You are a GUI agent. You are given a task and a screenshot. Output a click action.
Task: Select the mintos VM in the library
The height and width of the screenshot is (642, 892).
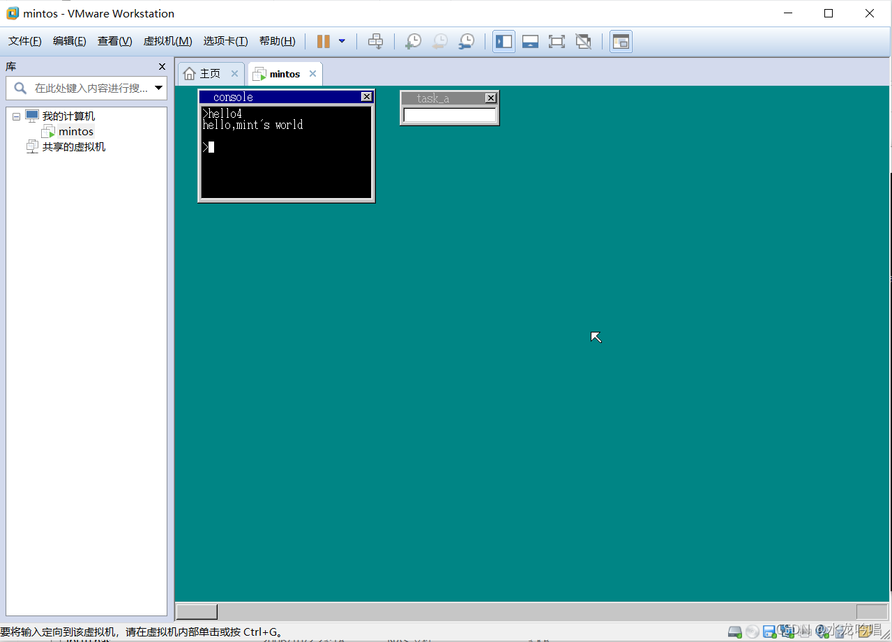click(76, 131)
